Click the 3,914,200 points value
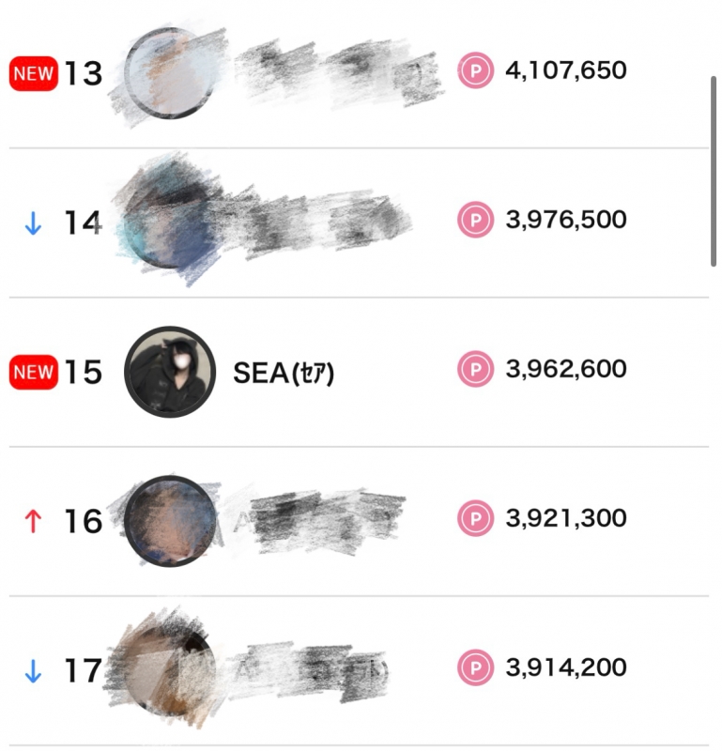The height and width of the screenshot is (751, 722). click(566, 668)
